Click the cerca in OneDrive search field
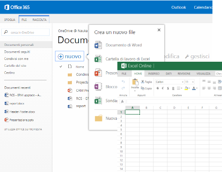Image resolution: width=222 pixels, height=172 pixels. point(25,32)
